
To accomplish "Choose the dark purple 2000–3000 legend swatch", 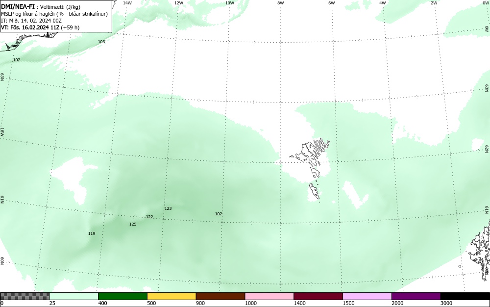I will click(x=416, y=296).
